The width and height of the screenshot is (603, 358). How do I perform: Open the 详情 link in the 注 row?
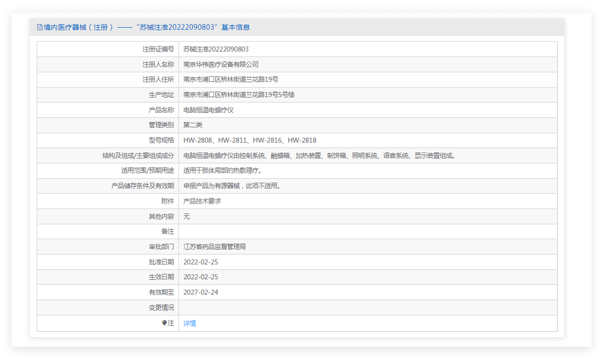click(x=189, y=323)
